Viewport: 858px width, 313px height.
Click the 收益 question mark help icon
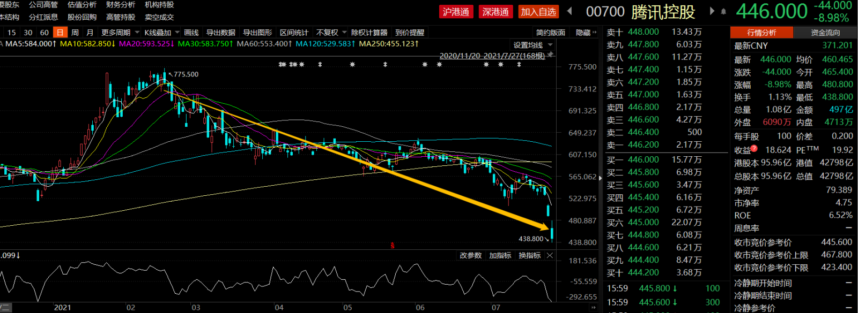[x=754, y=149]
